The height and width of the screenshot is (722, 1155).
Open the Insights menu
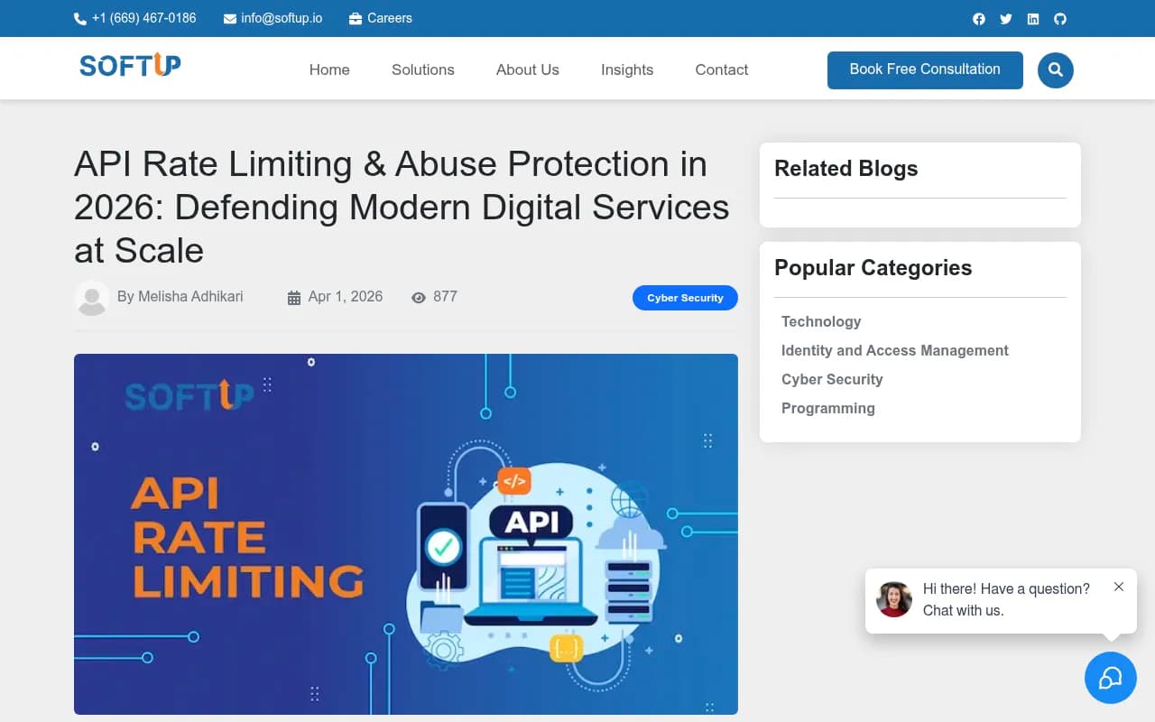[x=626, y=69]
